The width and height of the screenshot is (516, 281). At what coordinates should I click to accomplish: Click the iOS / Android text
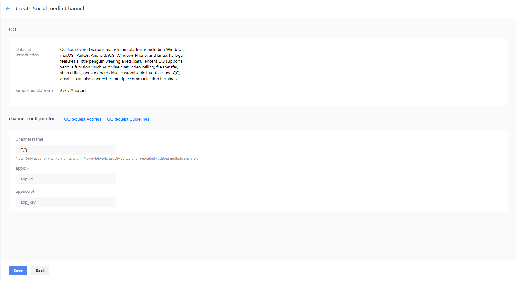(73, 90)
